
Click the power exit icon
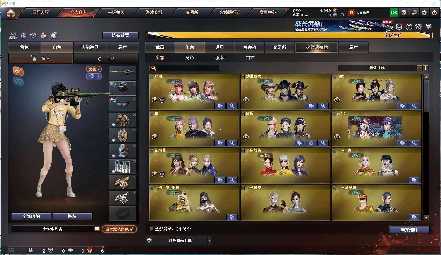click(x=434, y=13)
